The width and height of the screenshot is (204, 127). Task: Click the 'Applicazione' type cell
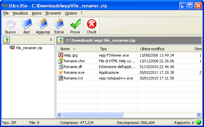point(109,72)
